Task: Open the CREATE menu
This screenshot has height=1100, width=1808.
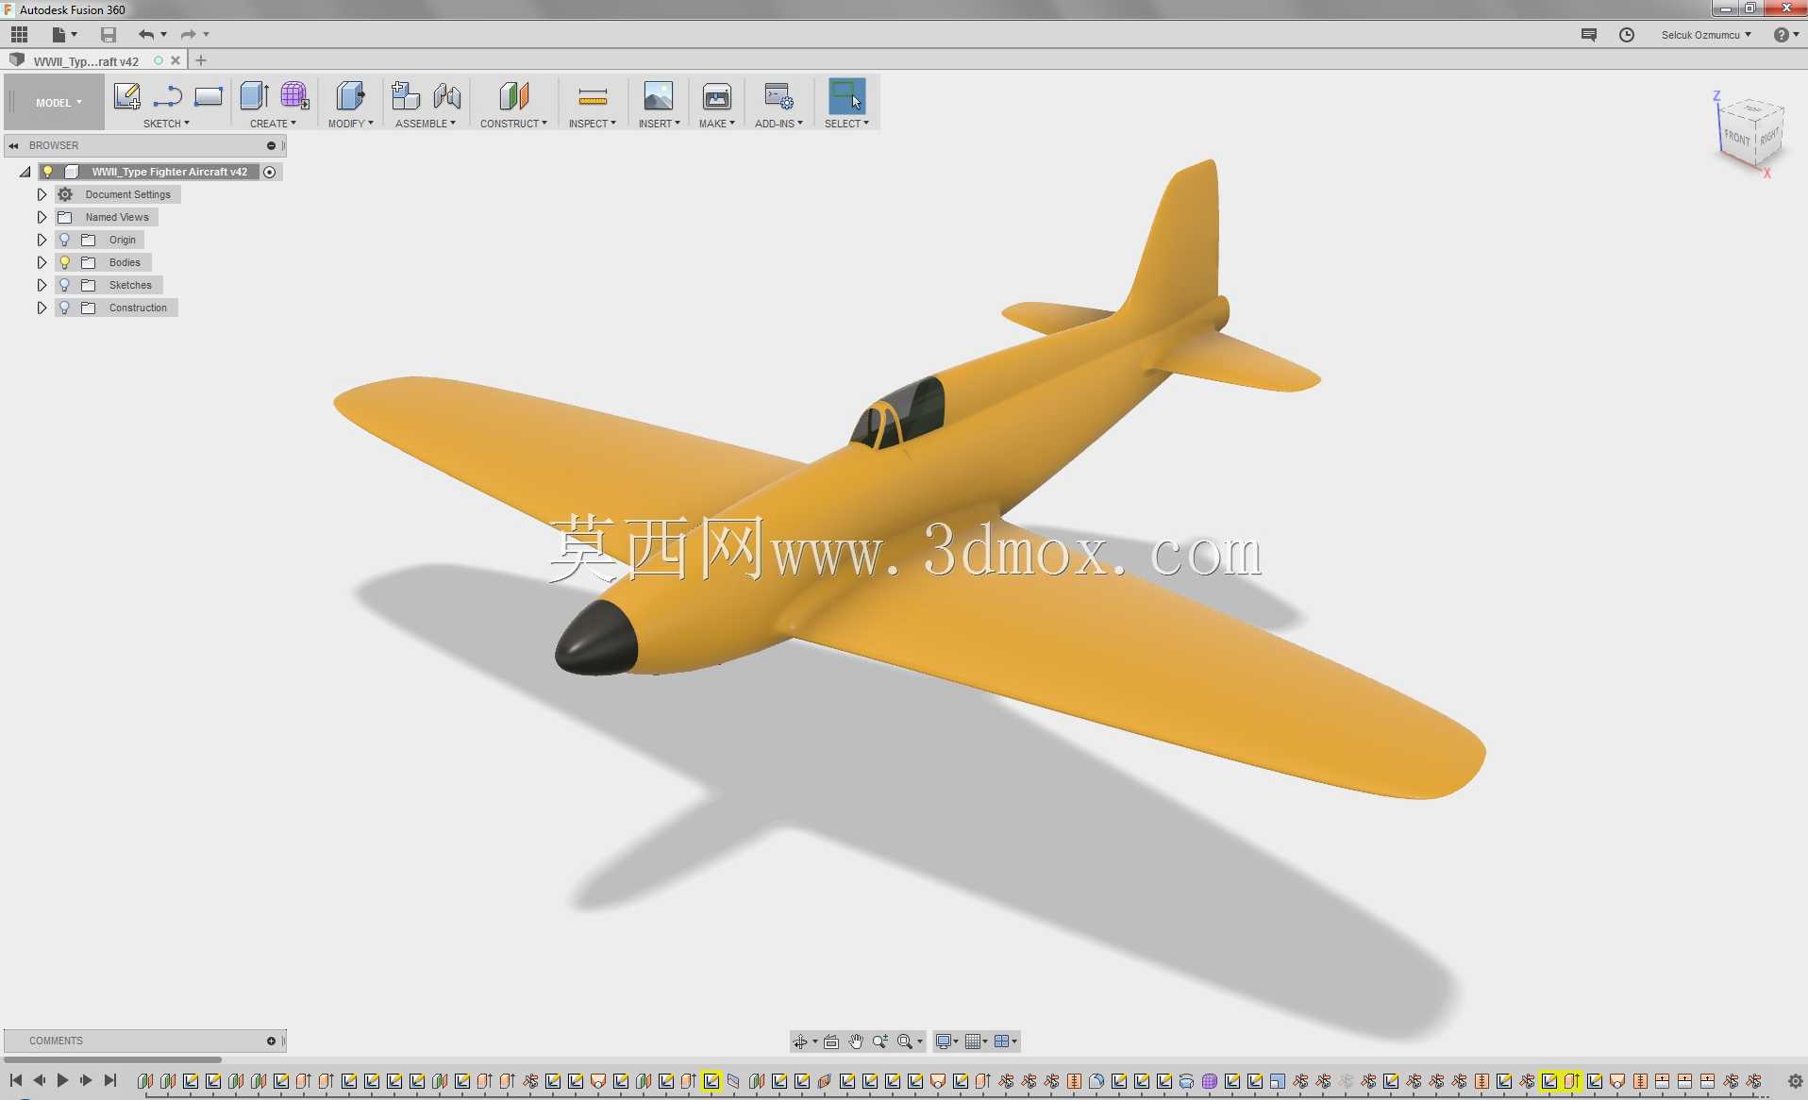Action: (273, 124)
